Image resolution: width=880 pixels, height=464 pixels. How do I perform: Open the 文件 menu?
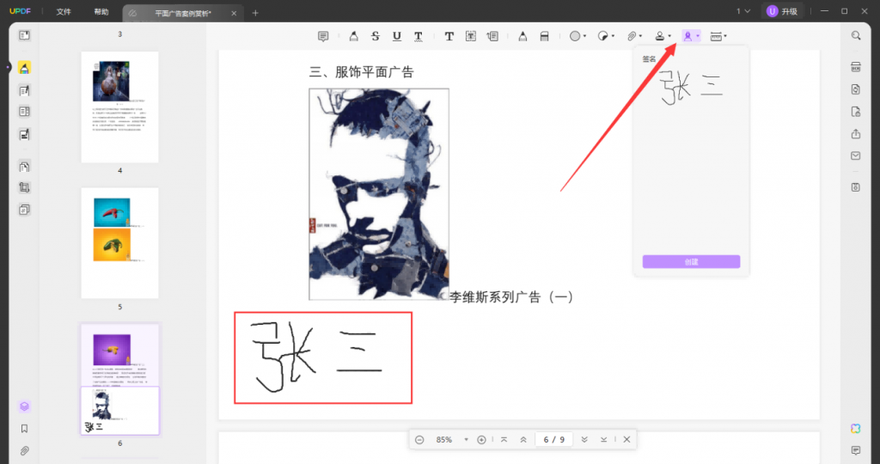tap(64, 12)
